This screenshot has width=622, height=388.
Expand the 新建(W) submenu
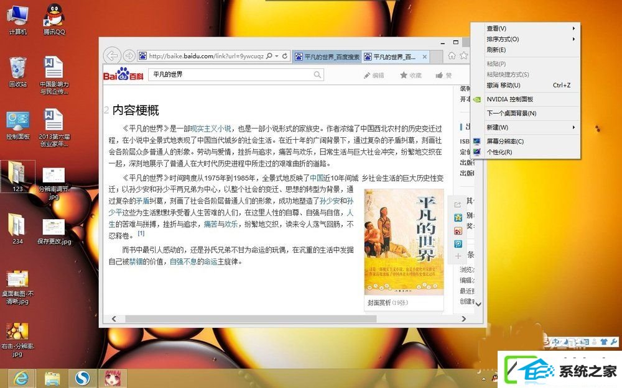(525, 127)
